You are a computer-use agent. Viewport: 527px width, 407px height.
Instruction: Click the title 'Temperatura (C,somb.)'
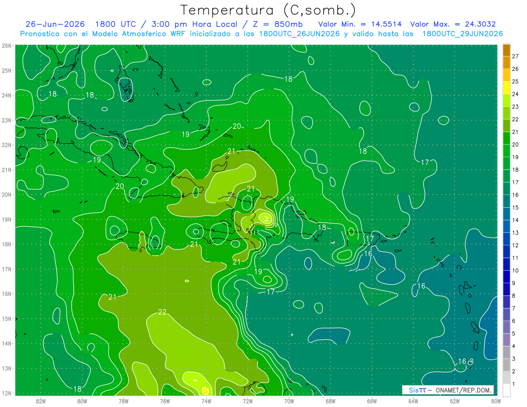click(x=268, y=10)
